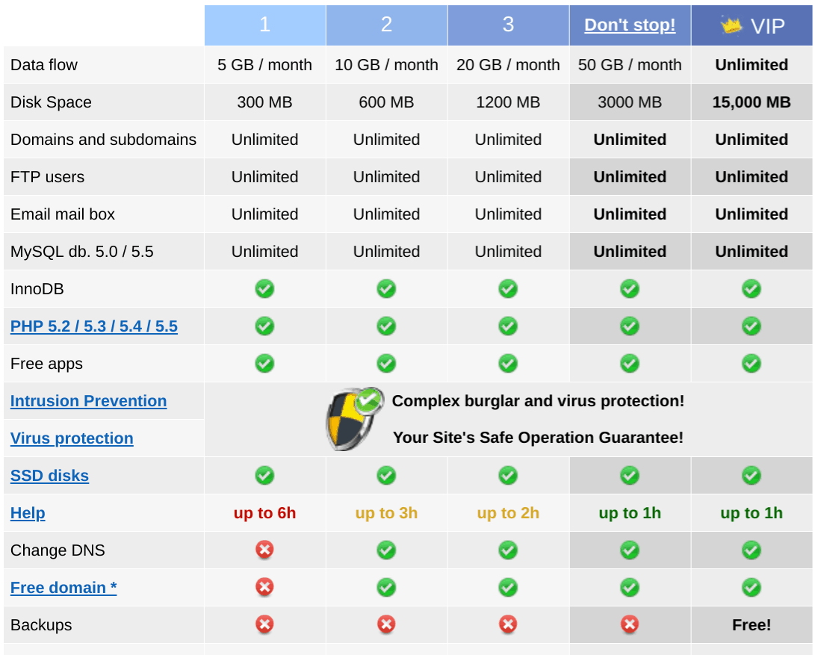Screen dimensions: 821x655
Task: Click the PHP checkmark in Don't stop! column
Action: coord(629,326)
